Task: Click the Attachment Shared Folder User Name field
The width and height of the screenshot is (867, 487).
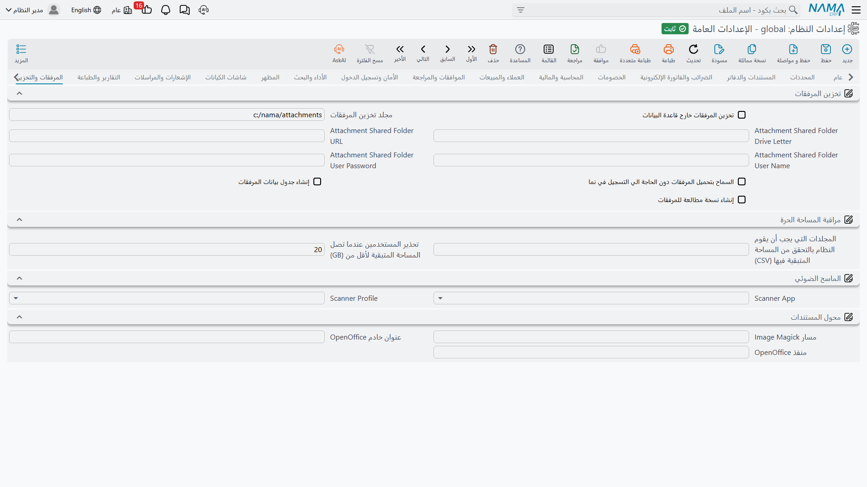Action: (591, 160)
